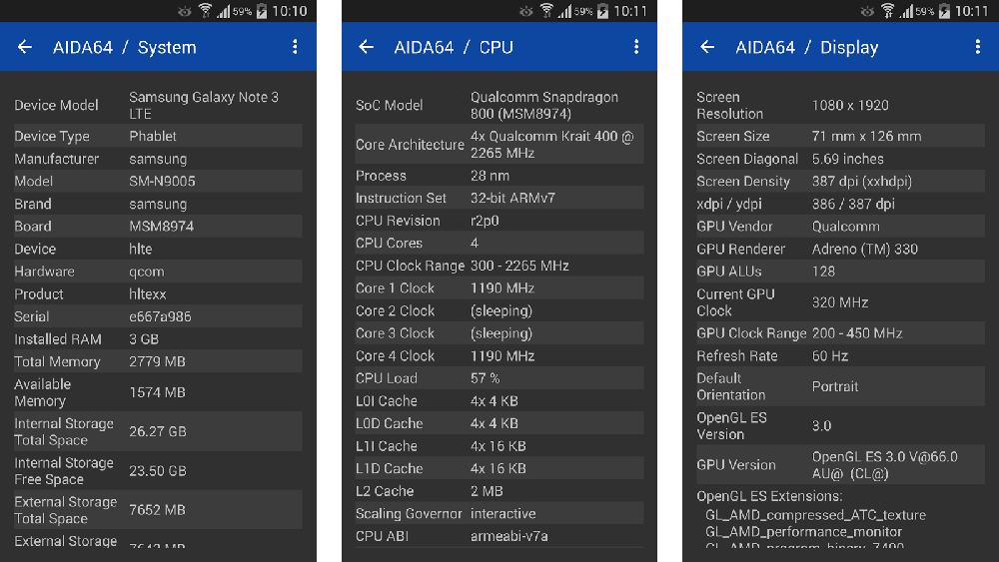This screenshot has height=562, width=999.
Task: Select Model value 'SM-N9005'
Action: [x=162, y=182]
